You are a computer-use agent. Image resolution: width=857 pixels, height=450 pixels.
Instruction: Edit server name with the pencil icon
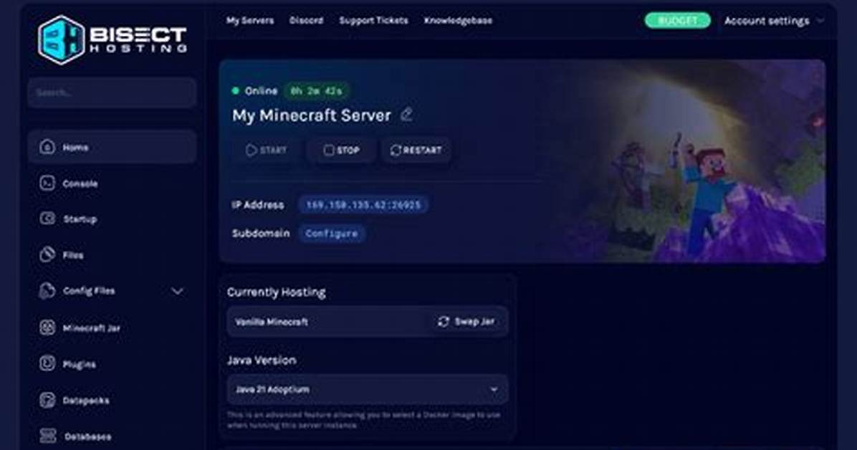coord(406,115)
